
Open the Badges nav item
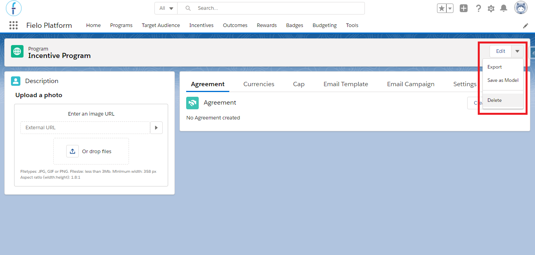click(x=295, y=25)
